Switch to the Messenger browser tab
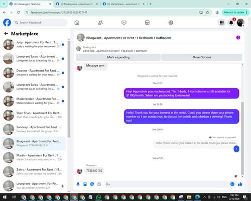 (x=30, y=4)
